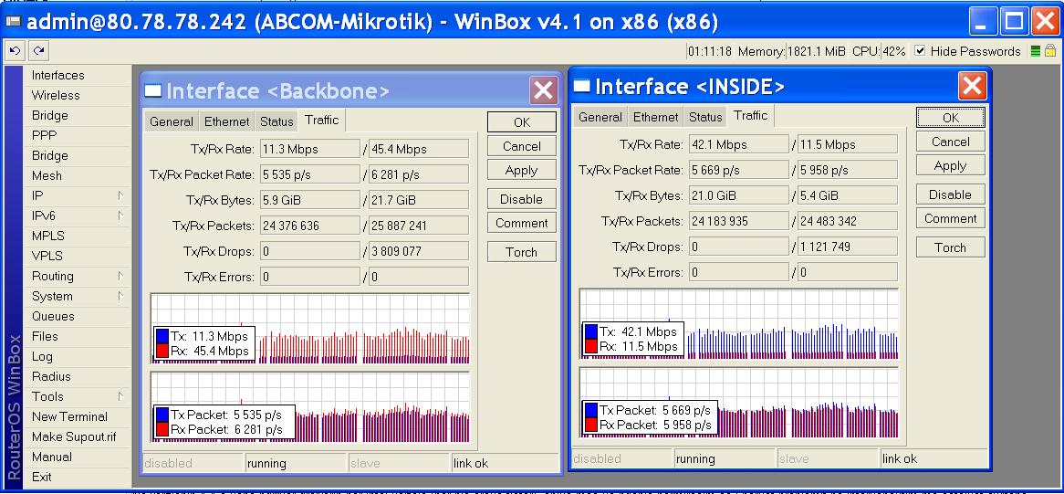Click the undo arrow in WinBox toolbar
1064x494 pixels.
click(15, 51)
